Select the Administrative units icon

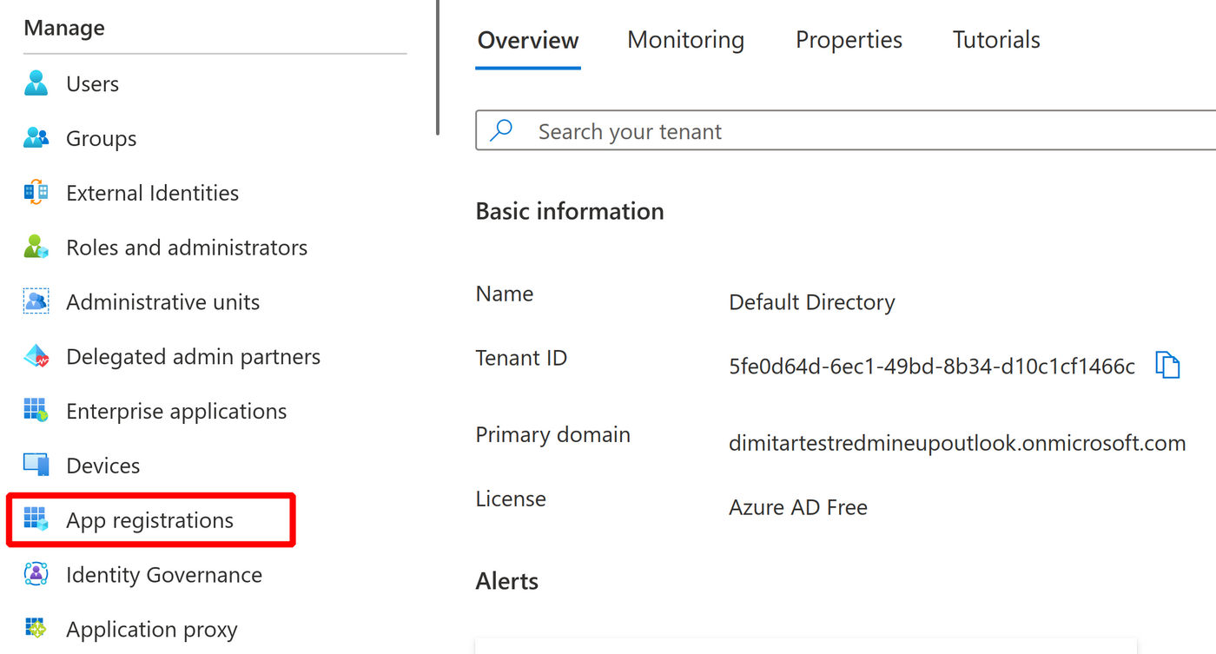tap(36, 302)
